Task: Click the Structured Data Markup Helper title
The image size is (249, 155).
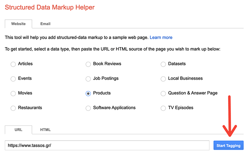Action: pyautogui.click(x=50, y=7)
